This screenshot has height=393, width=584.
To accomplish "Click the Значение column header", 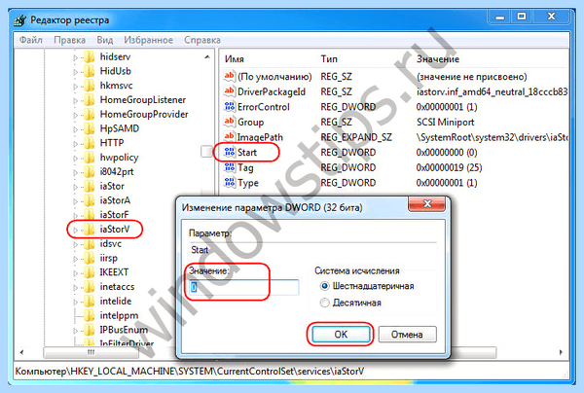I will pyautogui.click(x=438, y=59).
